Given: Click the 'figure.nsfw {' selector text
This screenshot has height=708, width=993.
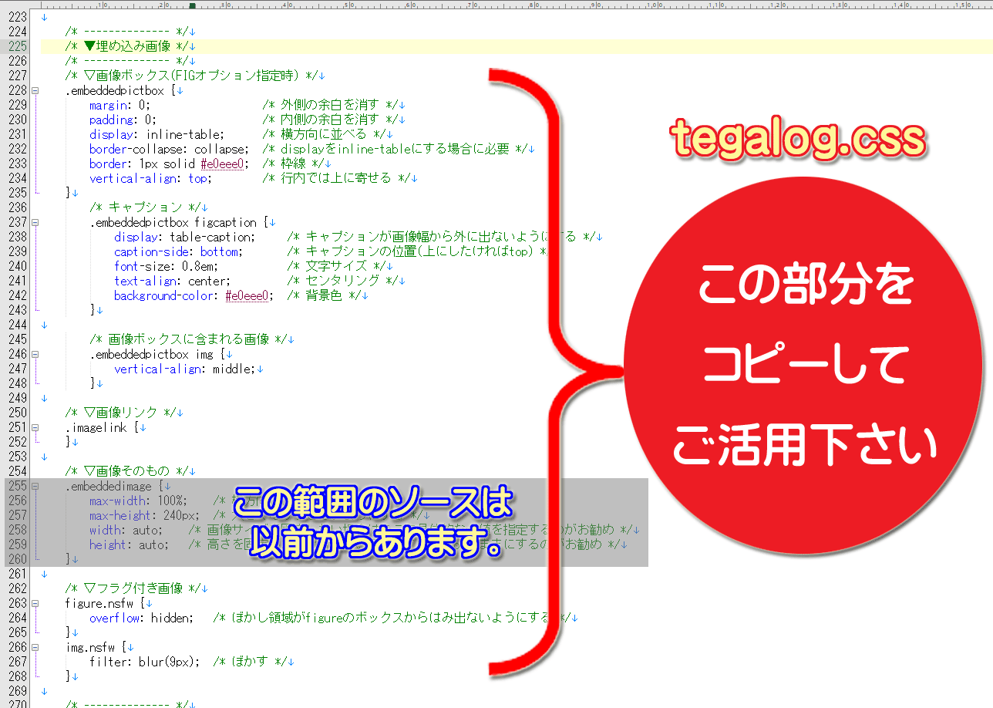Looking at the screenshot, I should (106, 604).
